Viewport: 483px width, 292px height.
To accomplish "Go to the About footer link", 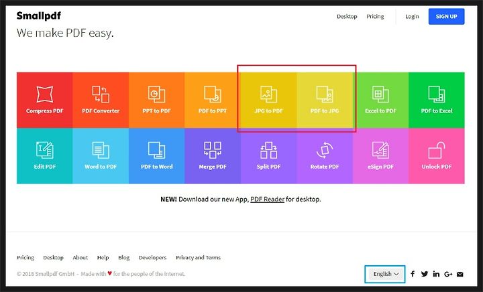I will (80, 257).
